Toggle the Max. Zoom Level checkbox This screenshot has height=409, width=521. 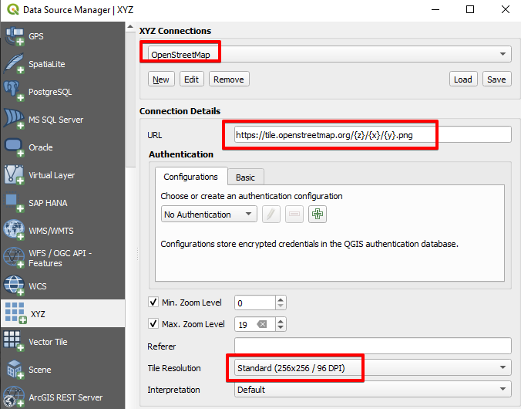(153, 323)
